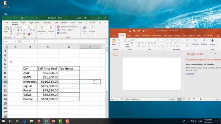Image resolution: width=221 pixels, height=124 pixels.
Task: Click the Fill Color bucket in Excel
Action: click(x=24, y=34)
